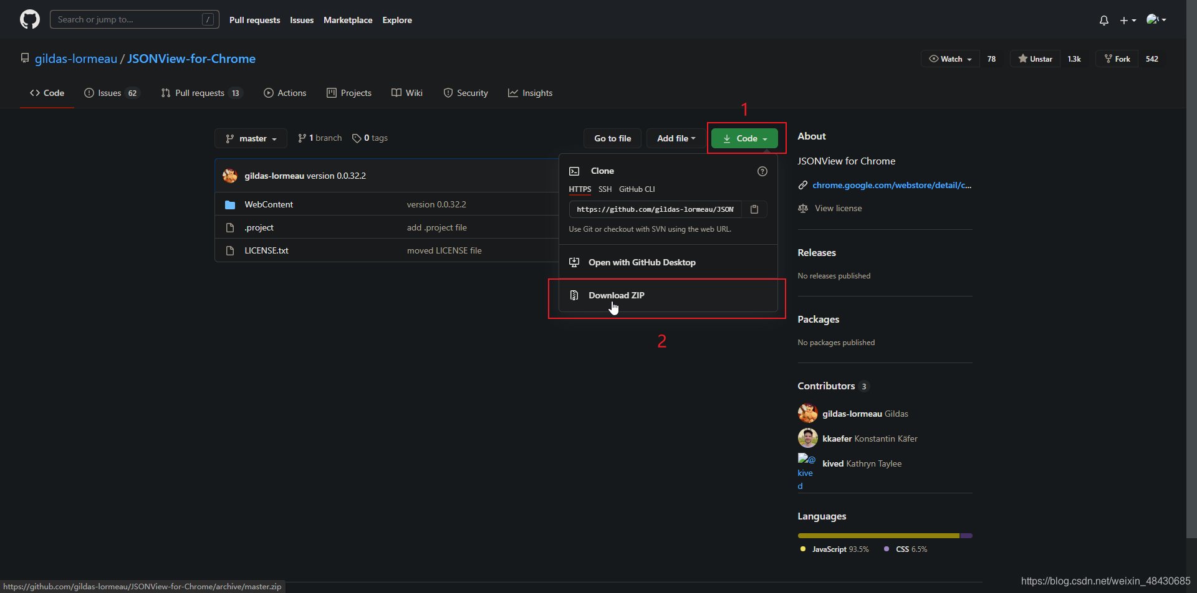The image size is (1197, 593).
Task: Click the JavaScript 93.5% language link
Action: pos(834,549)
